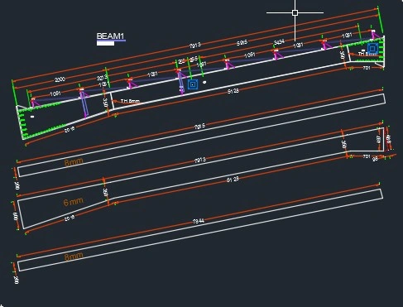Image resolution: width=403 pixels, height=307 pixels.
Task: Select the TH 8mm leader label on left
Action: tap(130, 101)
